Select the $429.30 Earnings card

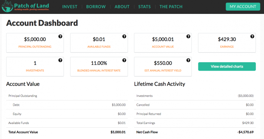point(227,43)
